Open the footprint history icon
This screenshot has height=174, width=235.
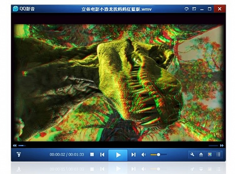pos(19,154)
